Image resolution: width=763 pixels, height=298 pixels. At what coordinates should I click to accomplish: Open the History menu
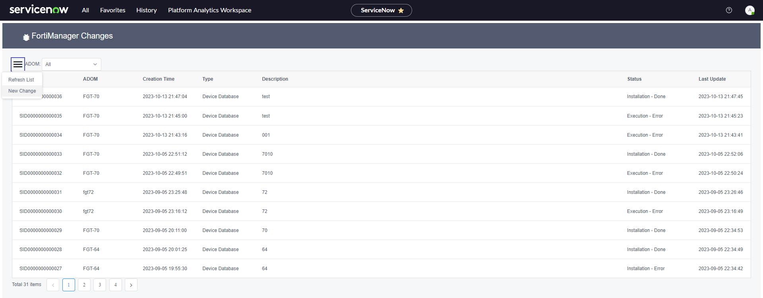147,10
